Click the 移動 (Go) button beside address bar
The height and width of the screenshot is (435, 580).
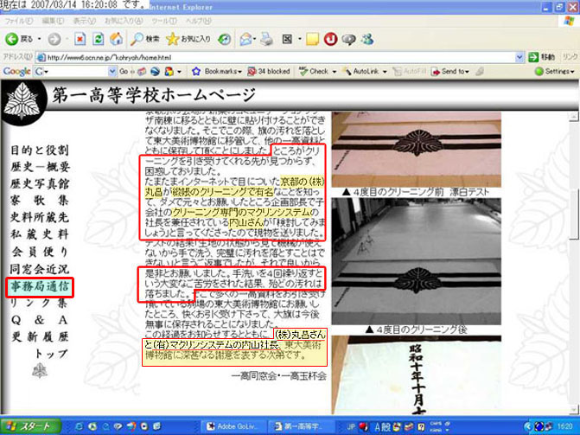pyautogui.click(x=541, y=57)
